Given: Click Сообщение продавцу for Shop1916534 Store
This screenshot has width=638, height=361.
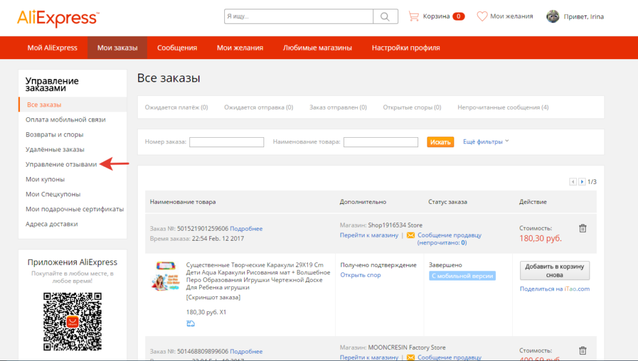Looking at the screenshot, I should pos(449,235).
